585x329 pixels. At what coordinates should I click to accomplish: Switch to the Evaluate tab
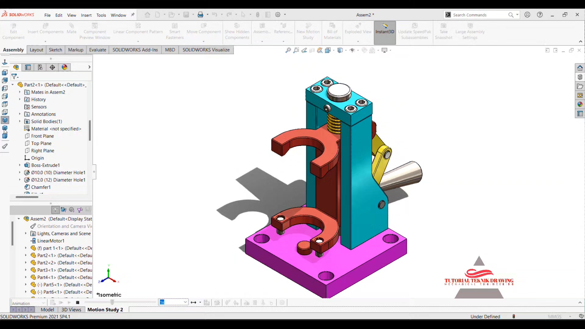98,50
